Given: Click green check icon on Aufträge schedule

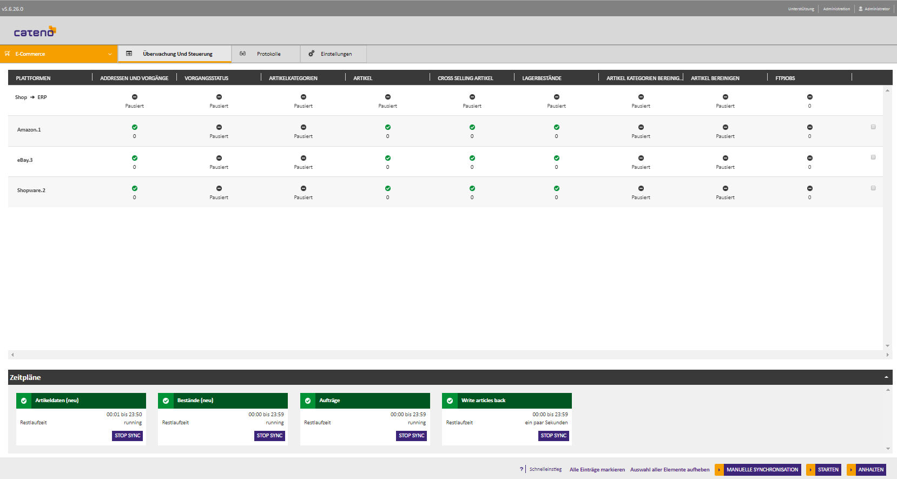Looking at the screenshot, I should [308, 401].
